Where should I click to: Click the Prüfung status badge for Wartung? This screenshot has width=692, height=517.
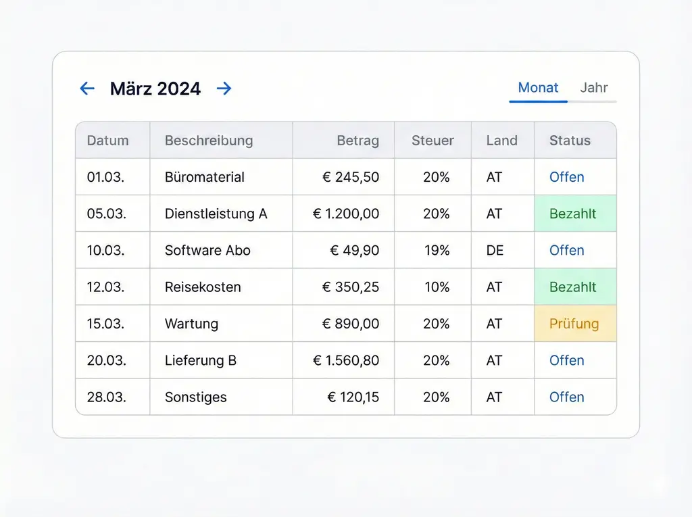(574, 324)
